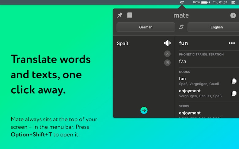Open the three-dot menu beside fun
The height and width of the screenshot is (149, 239).
click(x=232, y=43)
